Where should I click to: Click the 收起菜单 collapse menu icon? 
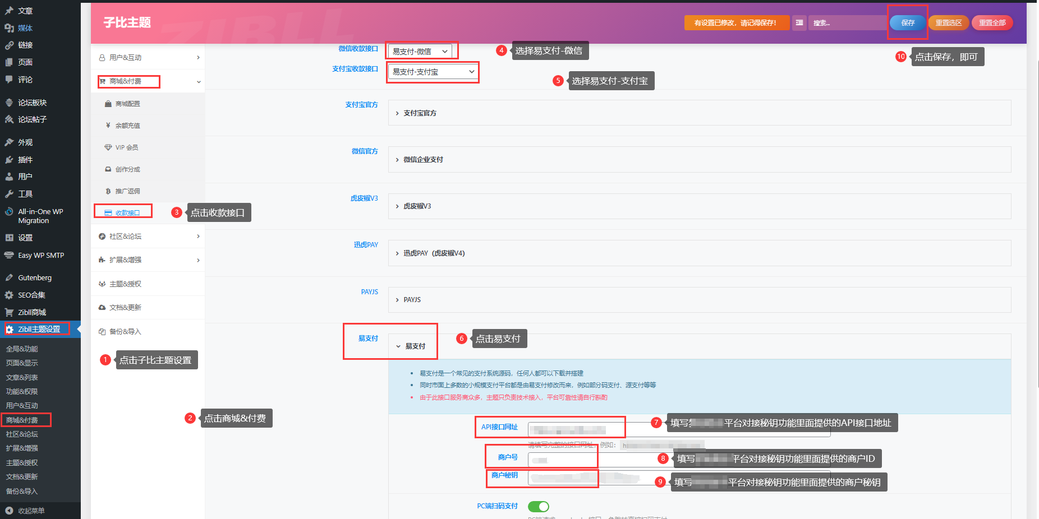[10, 511]
